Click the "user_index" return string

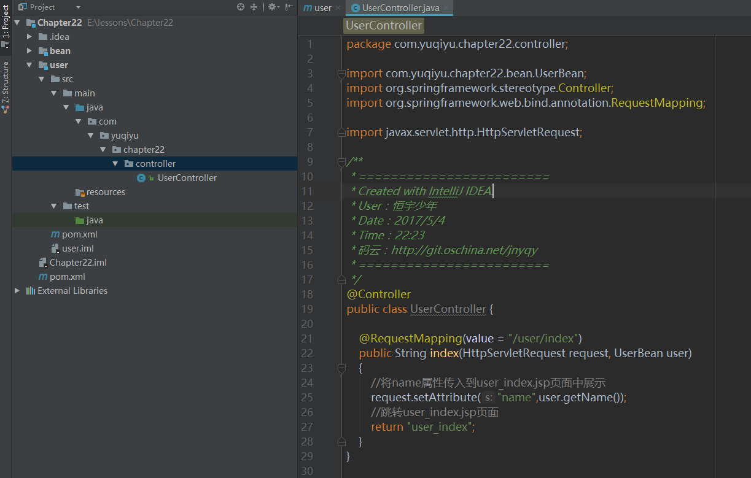(439, 427)
